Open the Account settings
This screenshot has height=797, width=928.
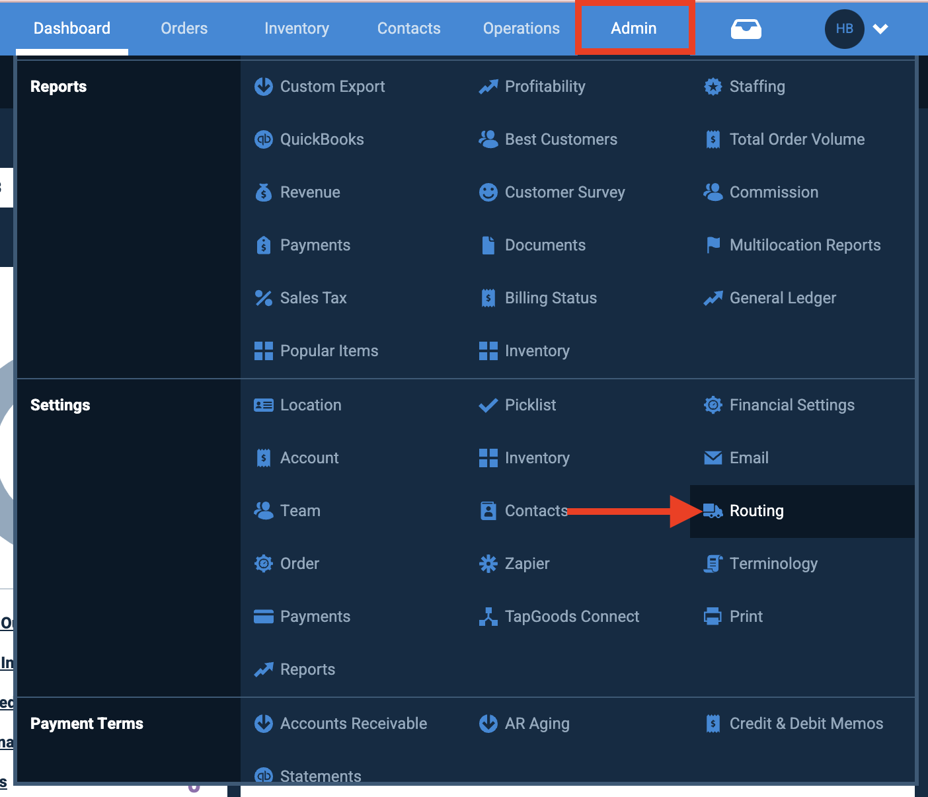click(309, 458)
